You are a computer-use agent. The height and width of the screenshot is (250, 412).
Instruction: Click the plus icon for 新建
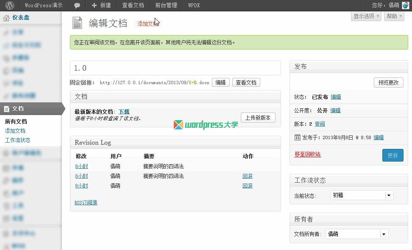coord(94,5)
